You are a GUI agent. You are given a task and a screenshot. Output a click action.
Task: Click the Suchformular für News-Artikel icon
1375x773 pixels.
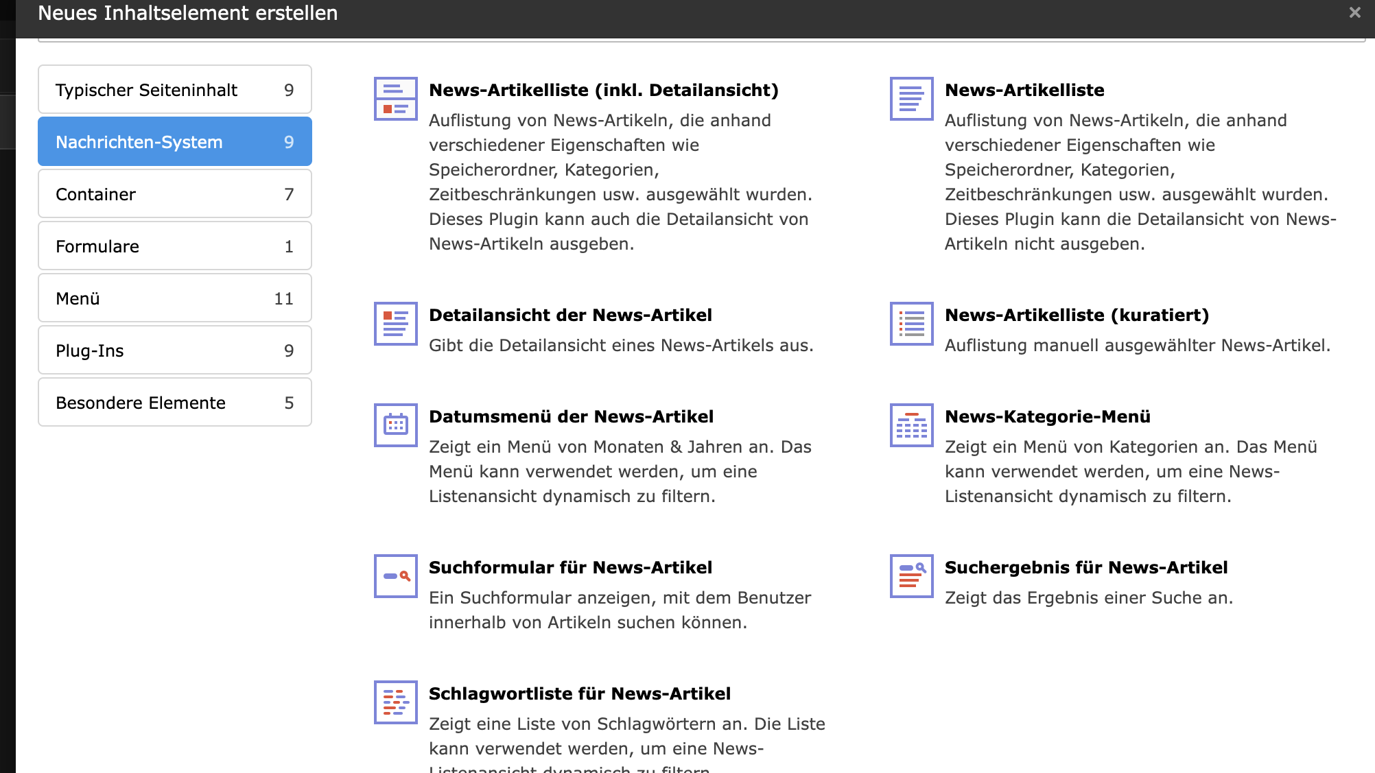point(396,576)
